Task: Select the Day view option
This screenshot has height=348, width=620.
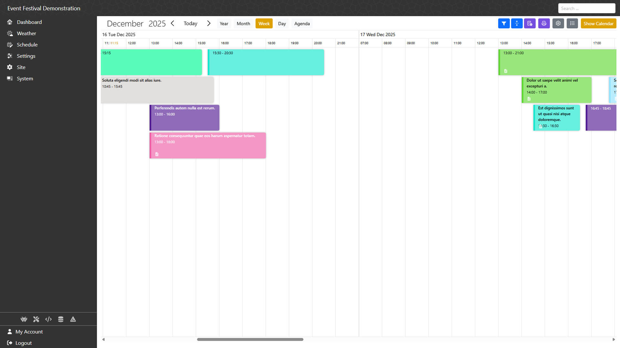Action: 282,24
